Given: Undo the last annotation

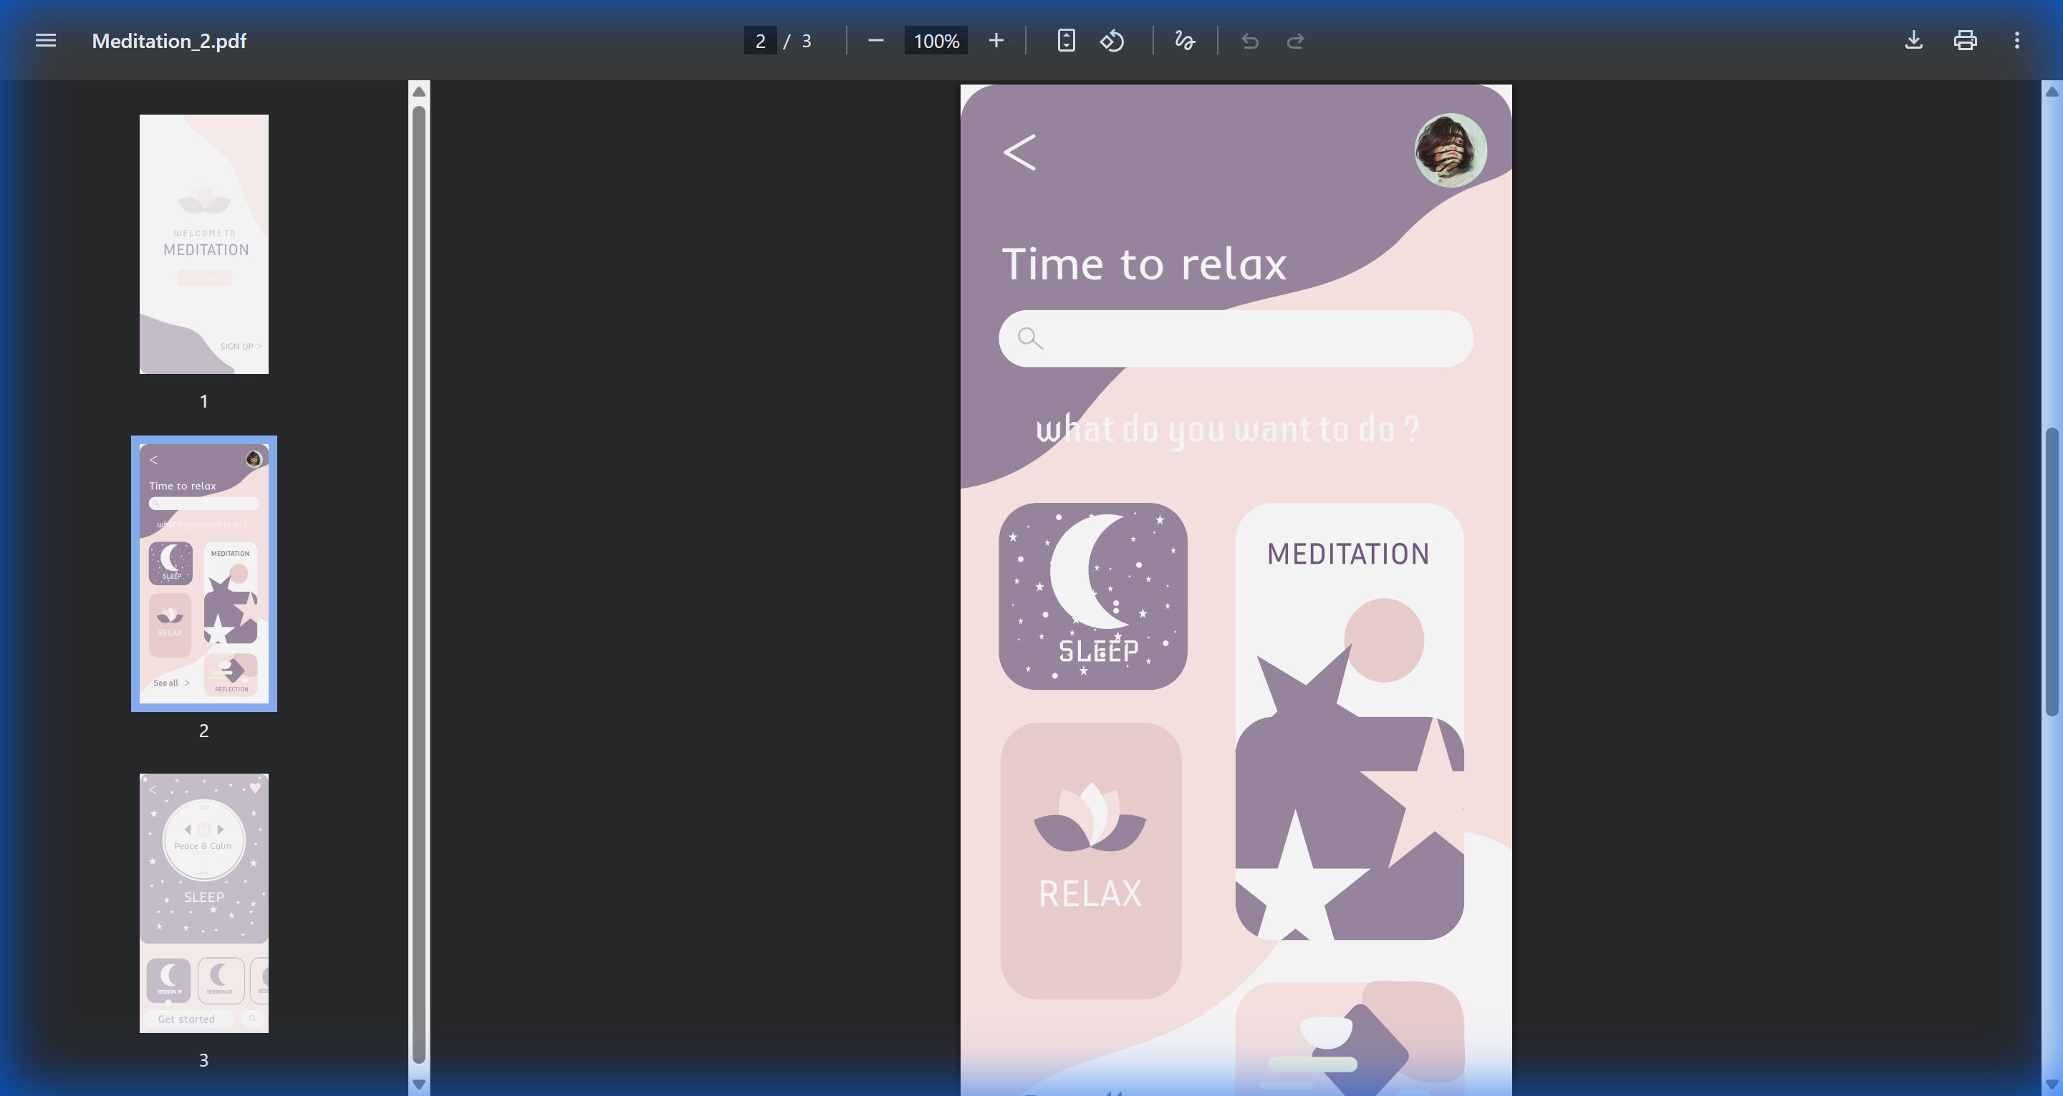Looking at the screenshot, I should 1249,40.
